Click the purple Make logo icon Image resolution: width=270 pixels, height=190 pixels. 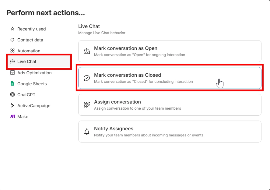(12, 117)
